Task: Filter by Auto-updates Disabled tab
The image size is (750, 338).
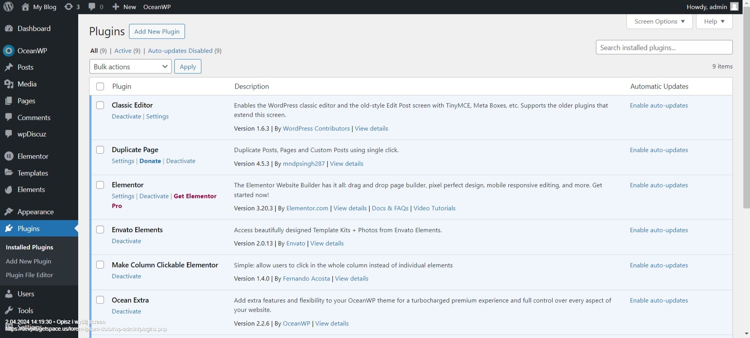Action: coord(180,51)
